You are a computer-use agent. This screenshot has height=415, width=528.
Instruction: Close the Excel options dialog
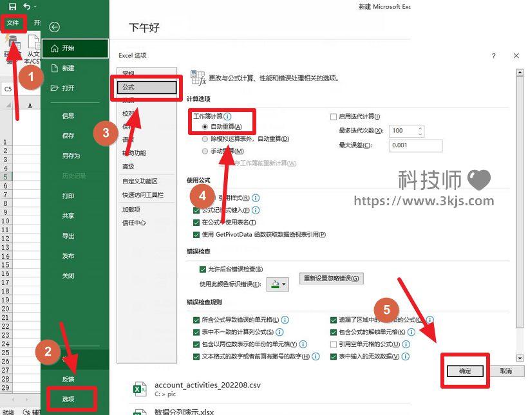(x=516, y=56)
